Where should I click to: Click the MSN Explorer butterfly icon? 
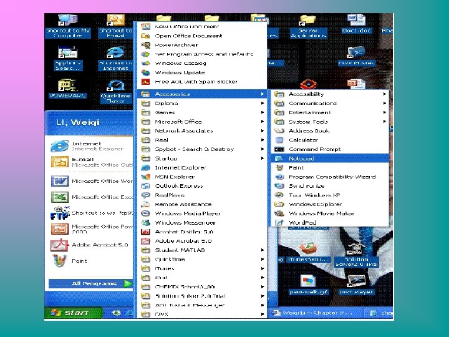coord(146,177)
